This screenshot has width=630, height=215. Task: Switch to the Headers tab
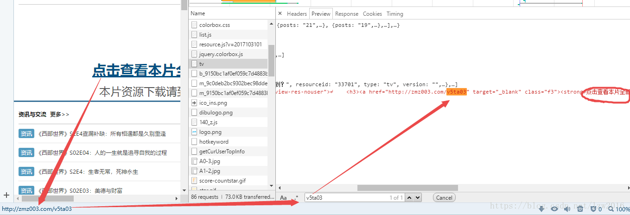tap(297, 14)
